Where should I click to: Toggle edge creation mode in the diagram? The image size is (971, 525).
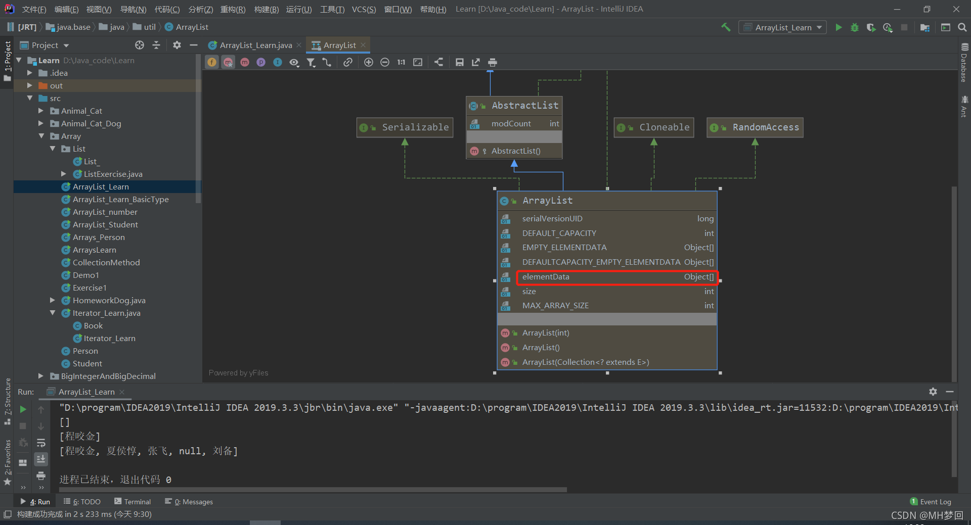tap(327, 62)
